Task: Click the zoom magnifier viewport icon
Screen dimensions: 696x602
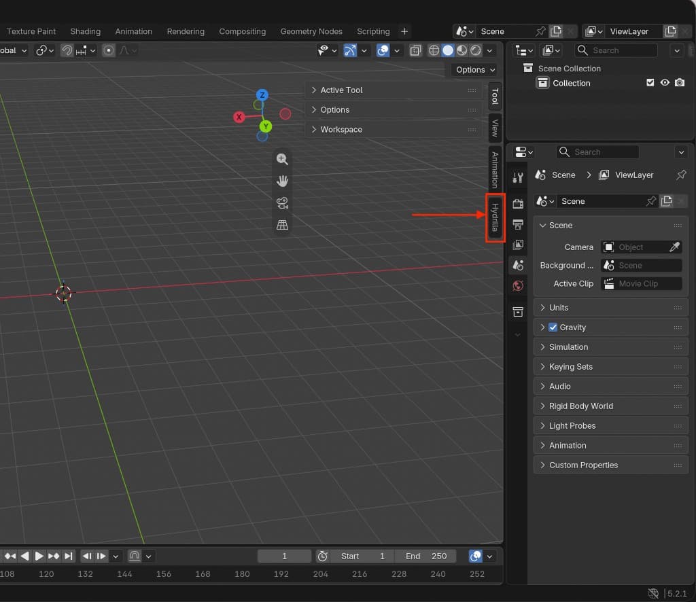Action: click(282, 159)
